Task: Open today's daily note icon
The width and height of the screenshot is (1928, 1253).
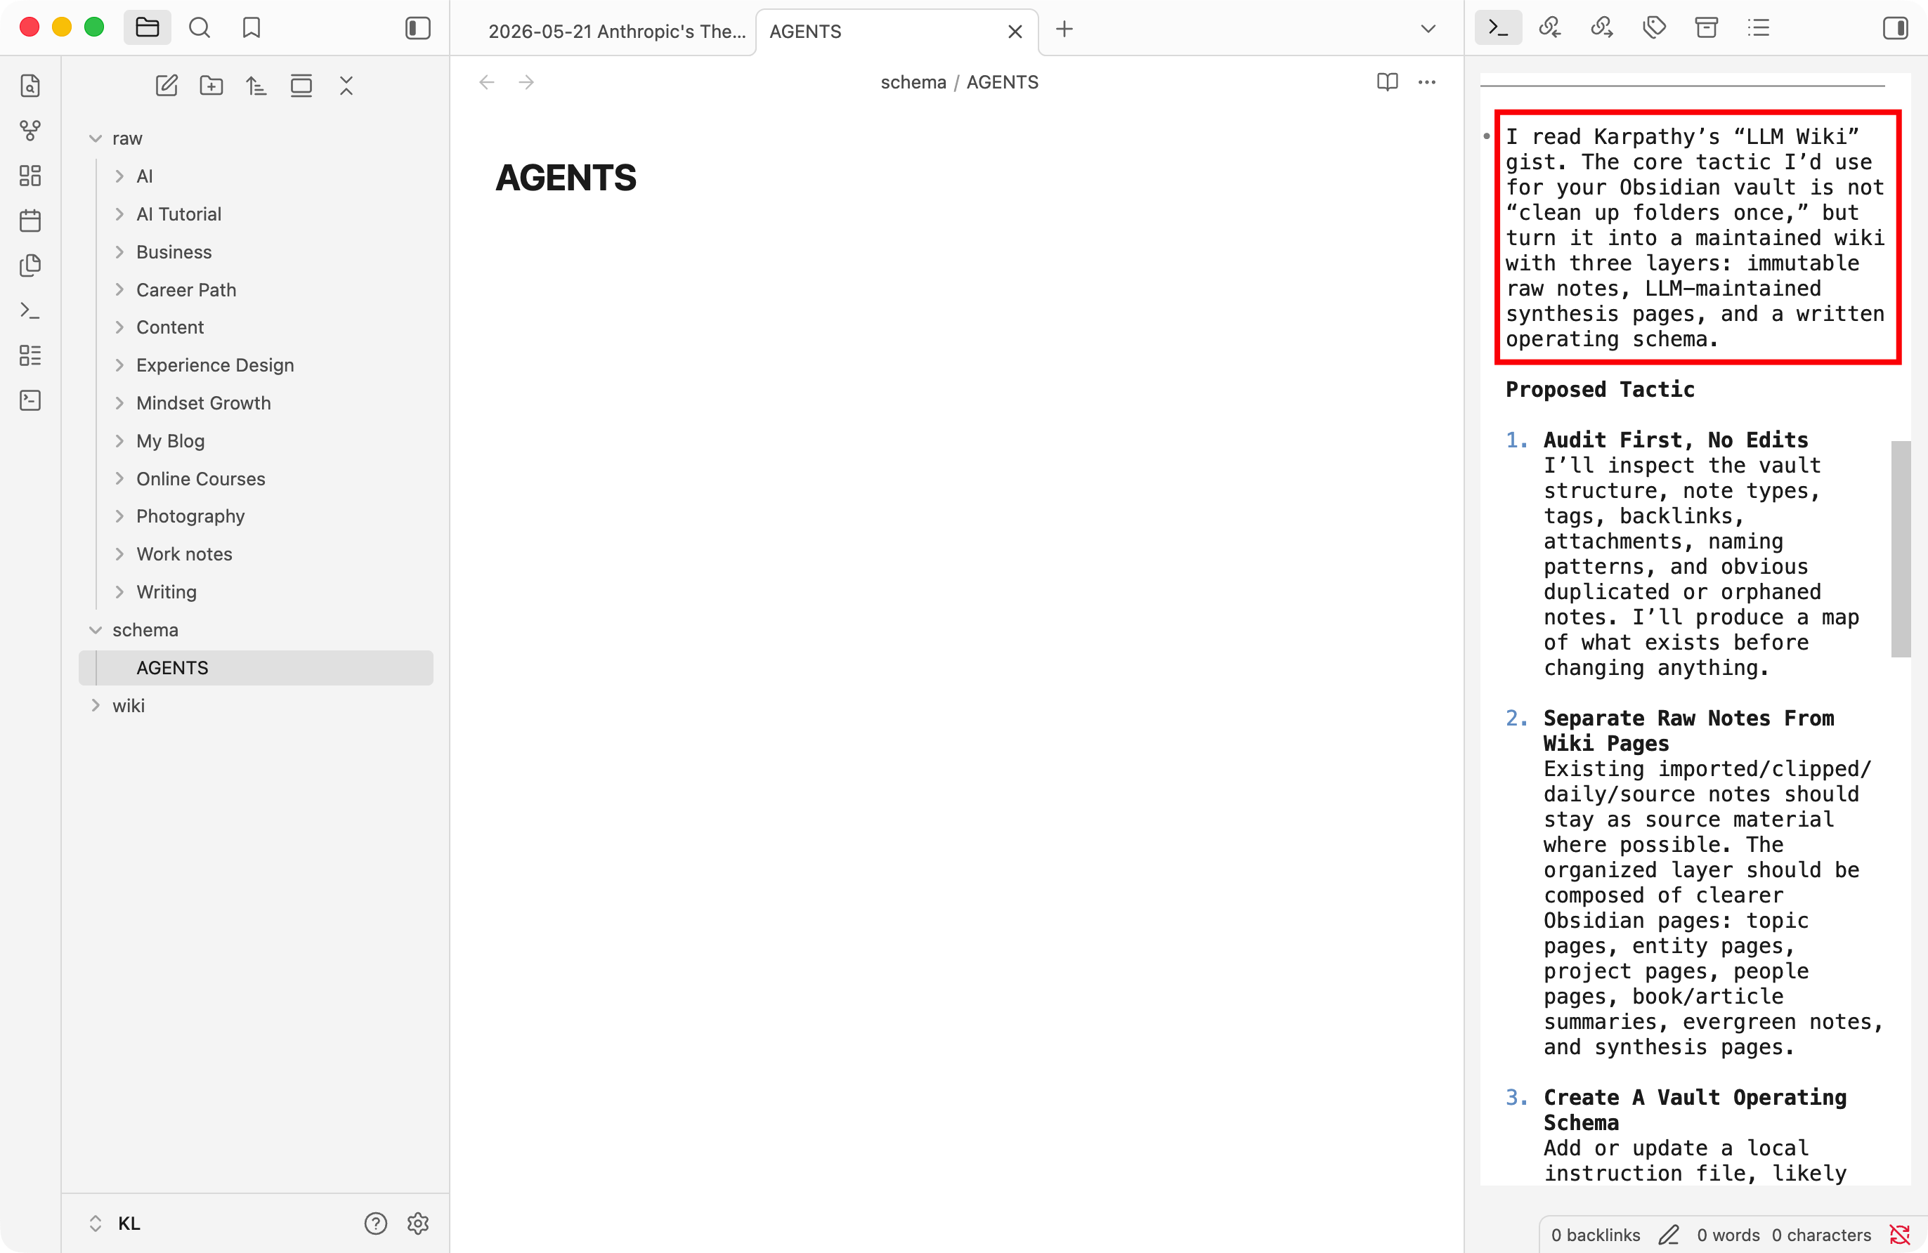Action: click(x=30, y=221)
